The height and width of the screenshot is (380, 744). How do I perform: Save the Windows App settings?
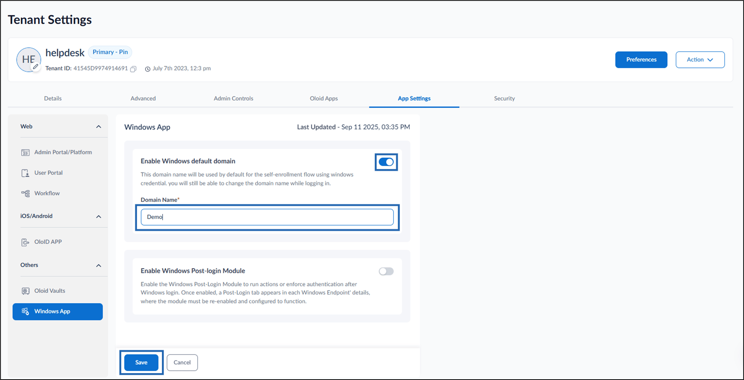click(141, 362)
